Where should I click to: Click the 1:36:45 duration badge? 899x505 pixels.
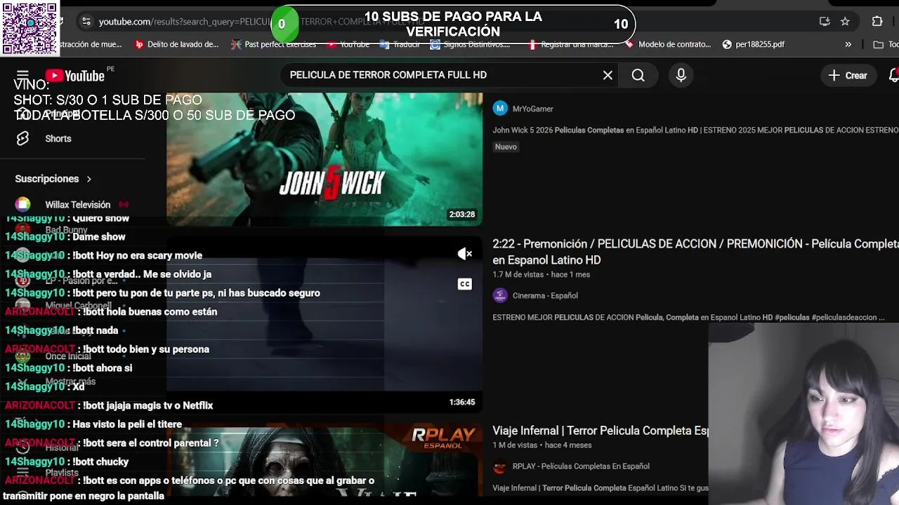[462, 403]
